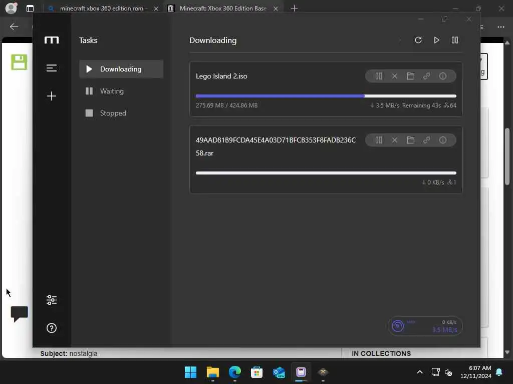Click the 49AAD81B...rar progress bar

click(x=326, y=173)
